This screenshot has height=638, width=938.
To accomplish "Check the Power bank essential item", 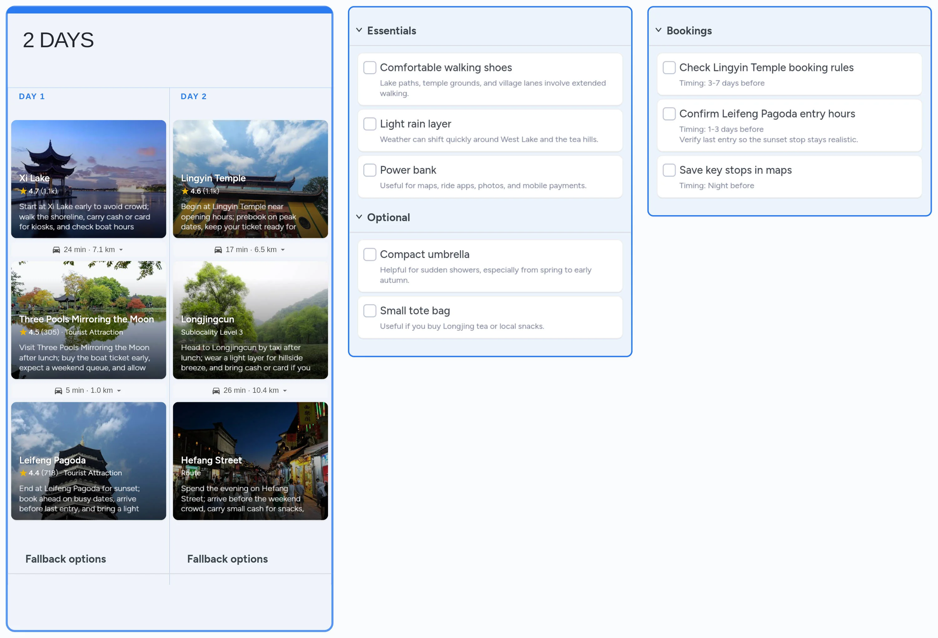I will tap(370, 170).
